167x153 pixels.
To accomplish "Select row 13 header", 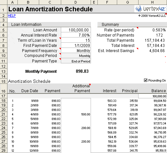I will tap(4, 71).
